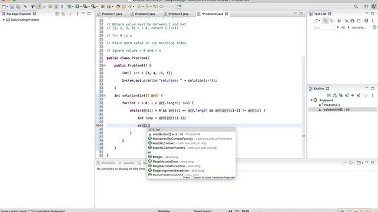Open the Package Explorer view menu

(x=77, y=14)
